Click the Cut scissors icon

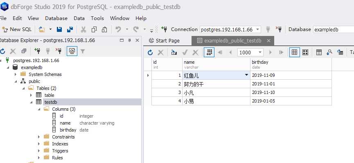83,29
